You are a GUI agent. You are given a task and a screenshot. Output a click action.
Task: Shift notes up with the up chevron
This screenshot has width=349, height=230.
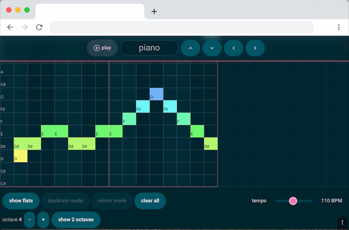[x=190, y=48]
